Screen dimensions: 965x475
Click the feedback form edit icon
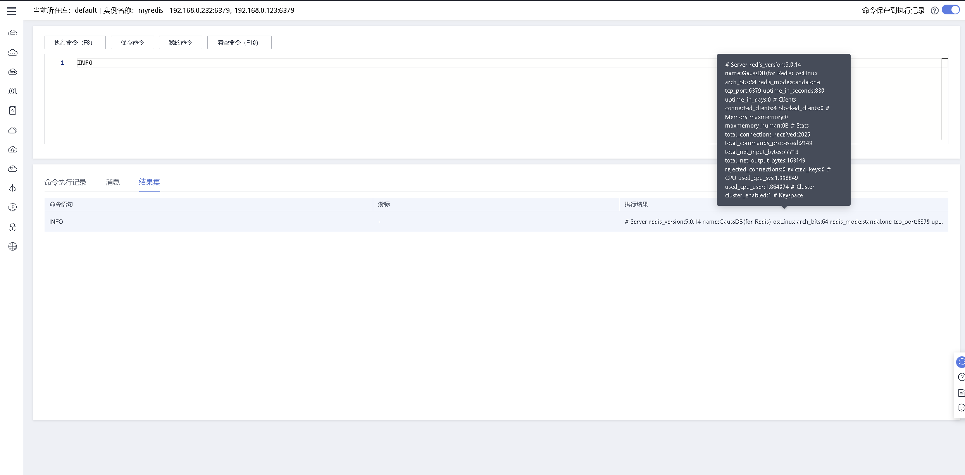(961, 393)
